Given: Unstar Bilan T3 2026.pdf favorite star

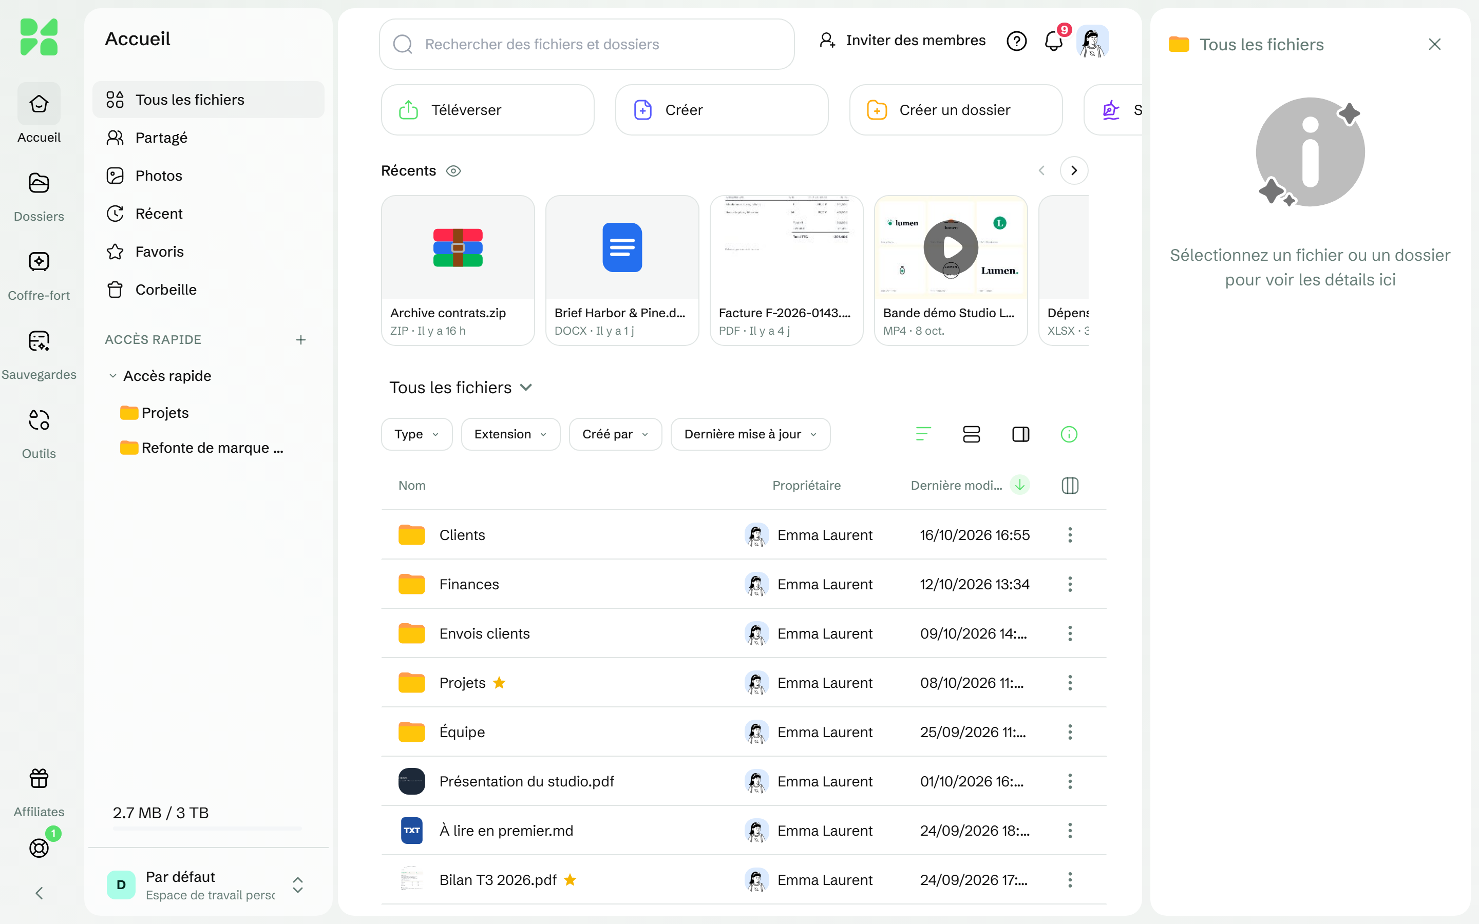Looking at the screenshot, I should pos(570,880).
